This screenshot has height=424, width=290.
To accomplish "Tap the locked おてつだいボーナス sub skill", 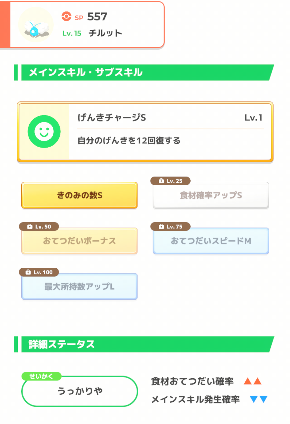I will click(79, 241).
